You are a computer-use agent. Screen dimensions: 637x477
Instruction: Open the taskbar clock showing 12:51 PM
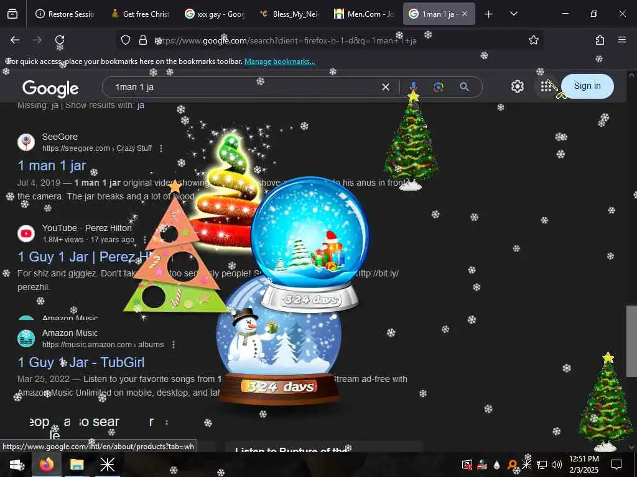click(584, 465)
